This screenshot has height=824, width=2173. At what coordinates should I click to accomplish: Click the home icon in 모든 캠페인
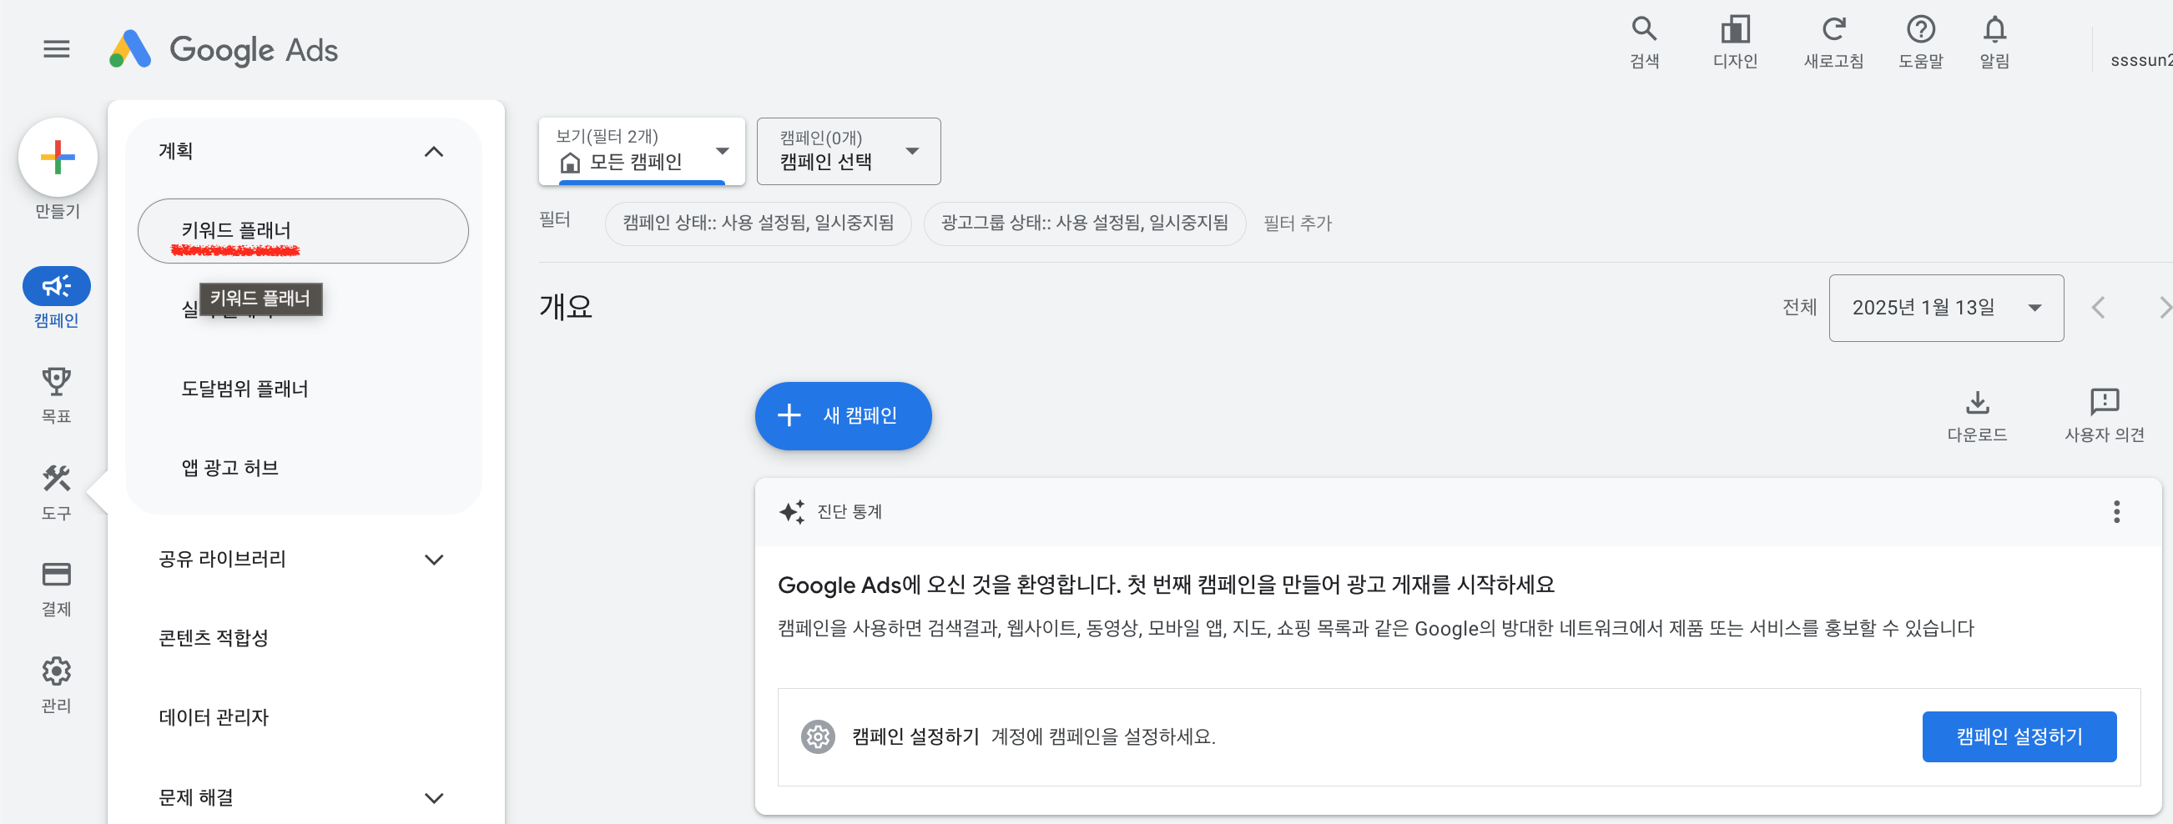(570, 162)
